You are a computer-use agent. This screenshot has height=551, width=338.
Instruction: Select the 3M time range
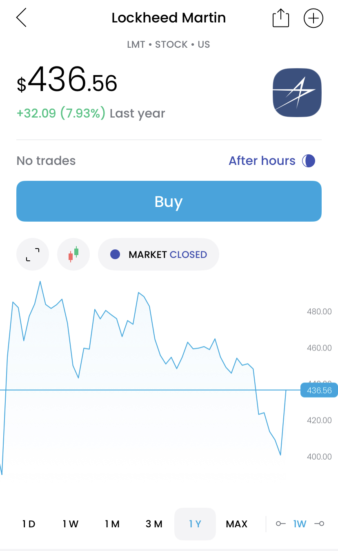(x=154, y=524)
